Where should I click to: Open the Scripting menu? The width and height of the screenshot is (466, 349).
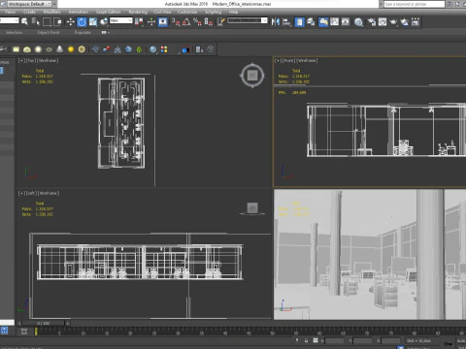pos(213,12)
